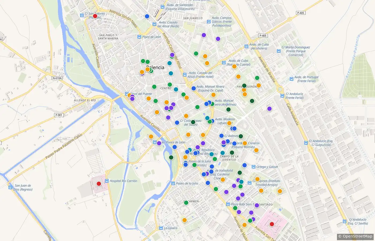Select the Plaza del Puente bus stop icon
375x241 pixels.
pyautogui.click(x=127, y=94)
